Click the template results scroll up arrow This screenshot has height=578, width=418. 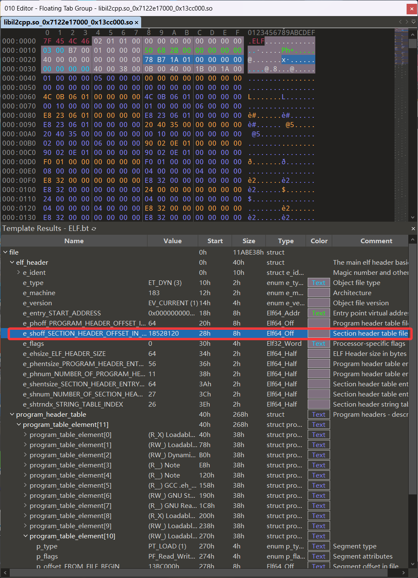click(413, 240)
